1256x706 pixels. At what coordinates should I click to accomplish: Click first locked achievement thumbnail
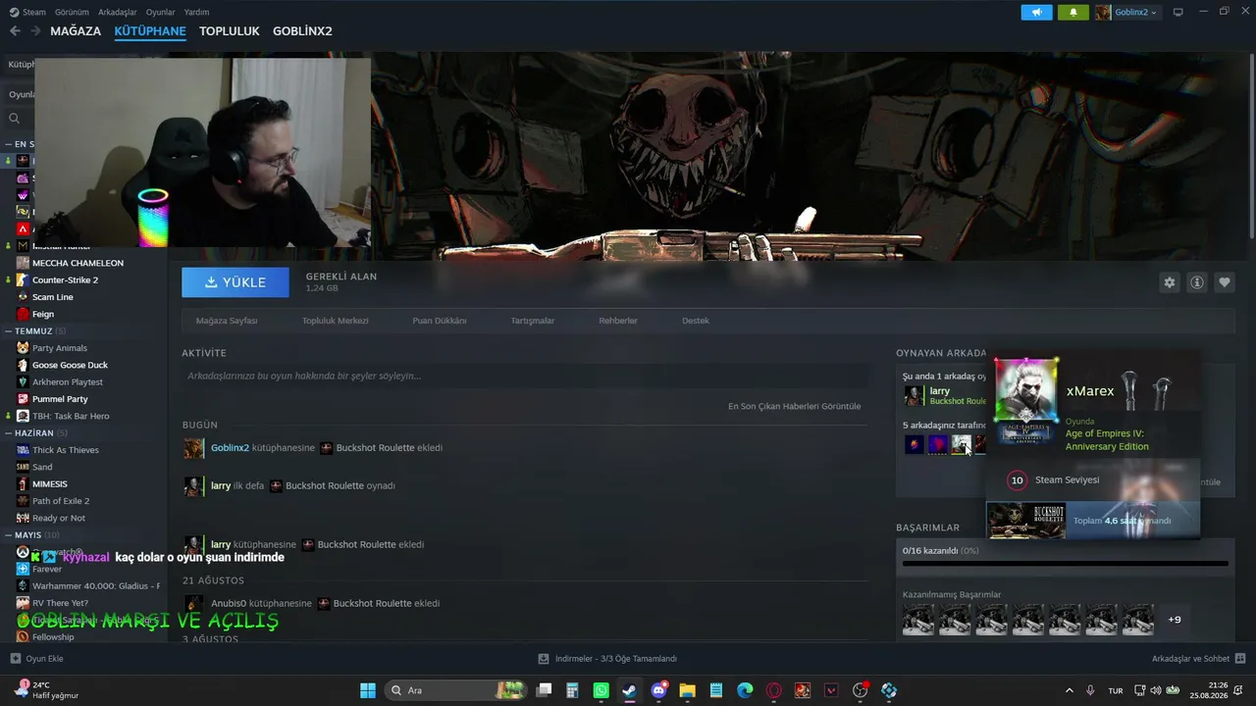(x=917, y=620)
